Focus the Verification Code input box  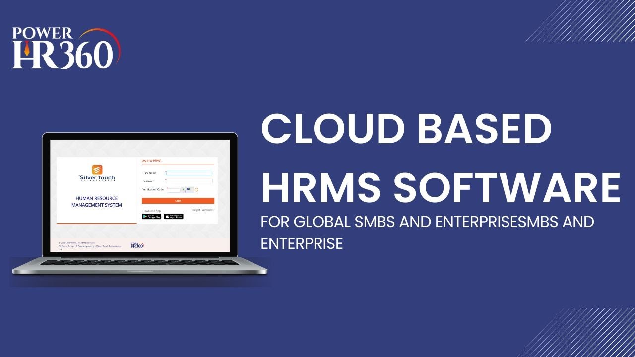coord(174,190)
